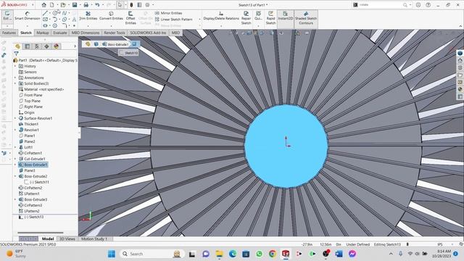Click the Print icon
Screen dimensions: 464x261
[86, 5]
